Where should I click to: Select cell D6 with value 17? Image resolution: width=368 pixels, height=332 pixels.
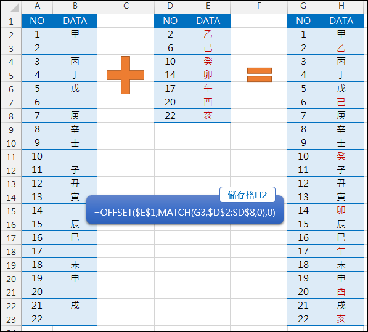point(170,89)
